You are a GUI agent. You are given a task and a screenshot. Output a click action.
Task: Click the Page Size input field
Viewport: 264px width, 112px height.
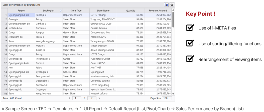pos(167,98)
